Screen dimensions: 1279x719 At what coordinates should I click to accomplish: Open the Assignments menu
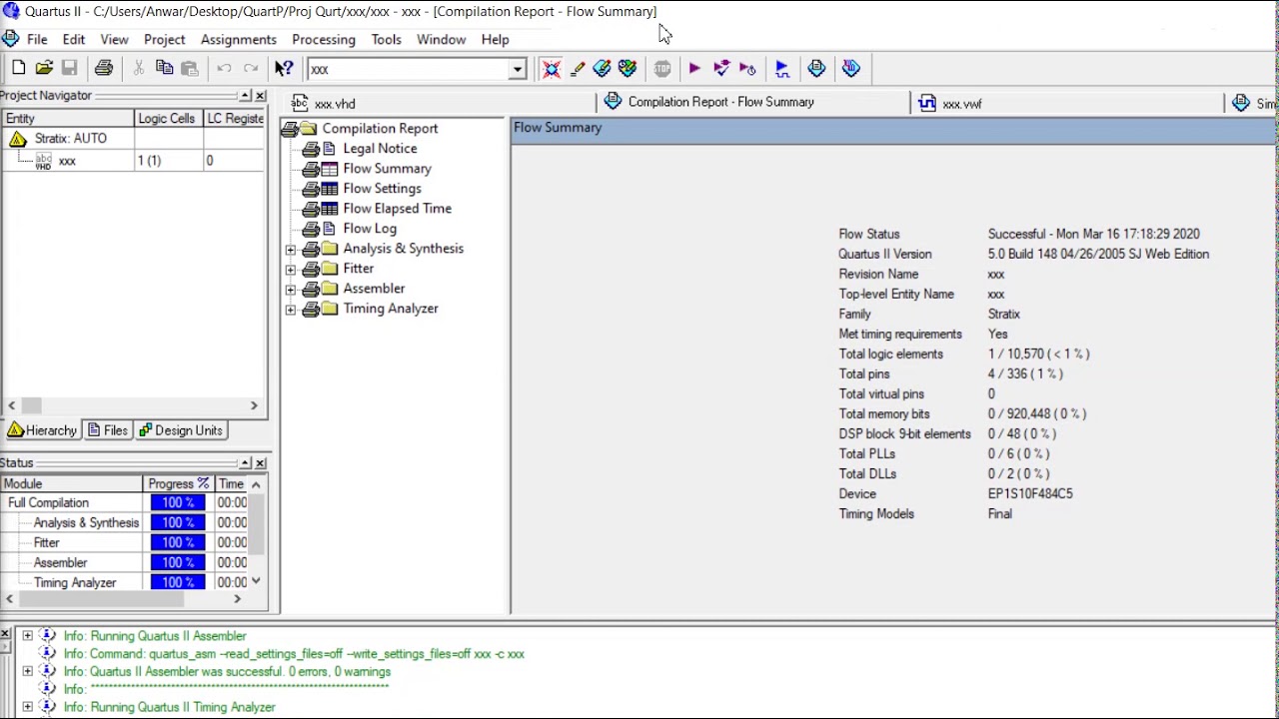(238, 39)
